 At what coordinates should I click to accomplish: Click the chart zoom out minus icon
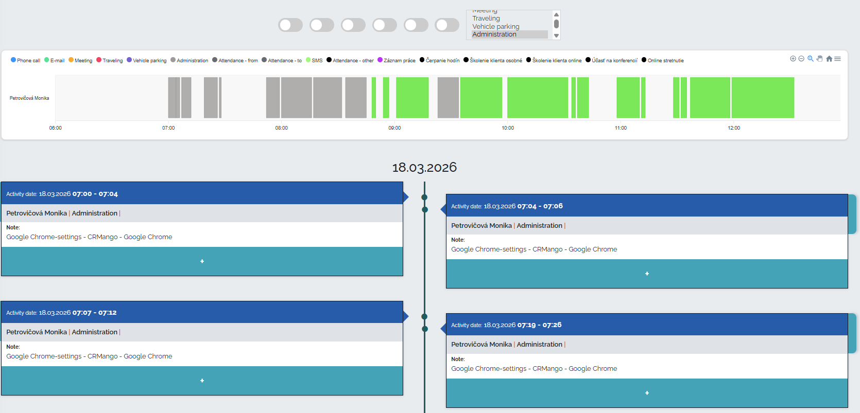pos(801,59)
